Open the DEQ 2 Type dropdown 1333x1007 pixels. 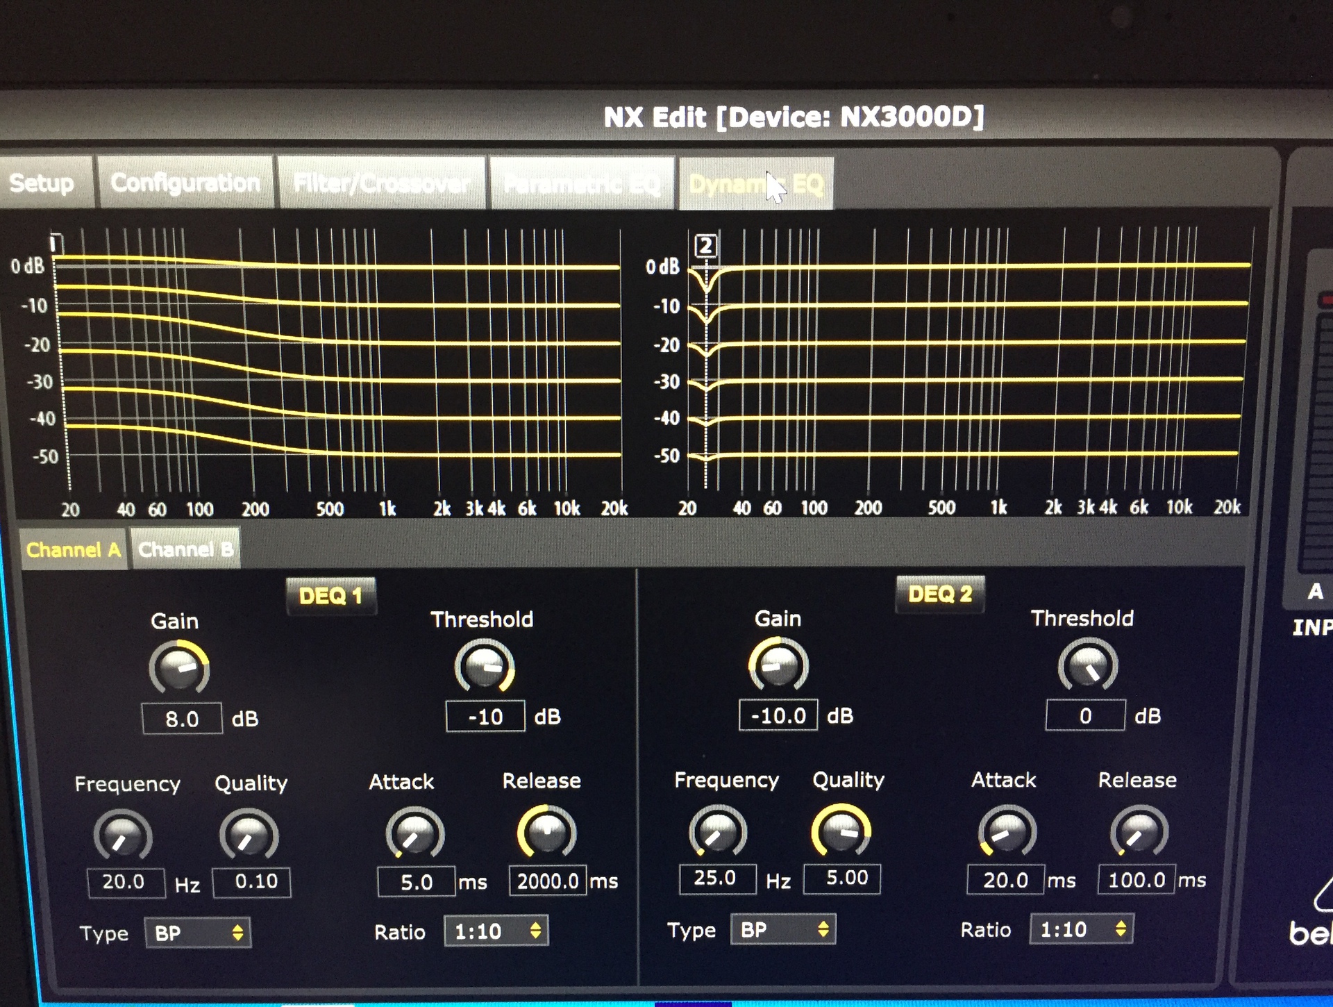pos(783,929)
